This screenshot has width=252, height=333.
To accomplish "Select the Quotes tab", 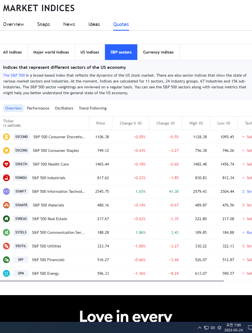I will point(121,24).
